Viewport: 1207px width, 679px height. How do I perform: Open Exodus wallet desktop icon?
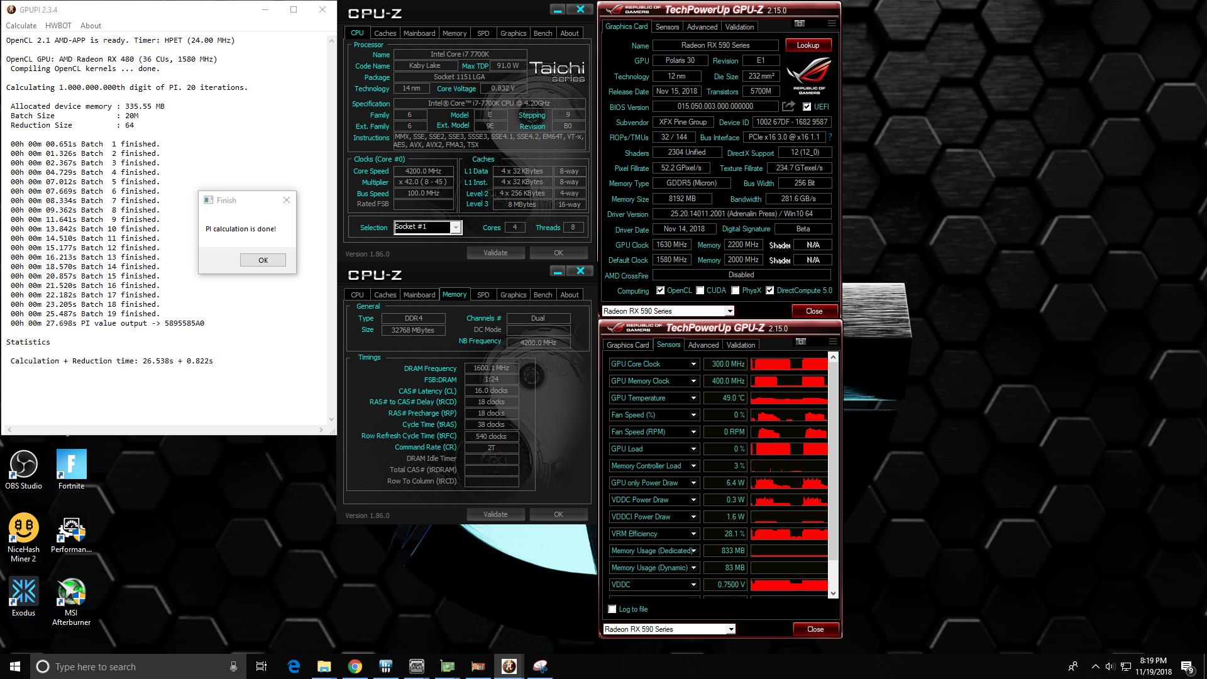(24, 597)
